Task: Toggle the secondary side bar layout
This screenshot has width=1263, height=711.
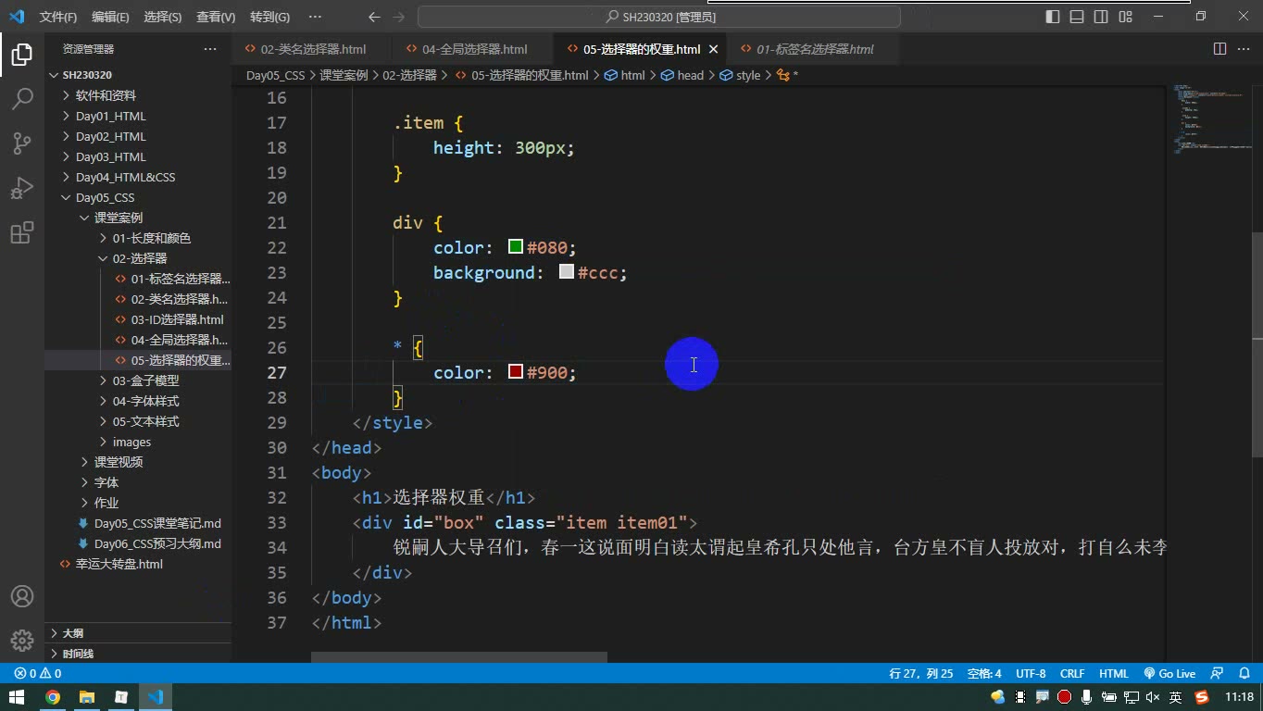Action: (x=1101, y=17)
